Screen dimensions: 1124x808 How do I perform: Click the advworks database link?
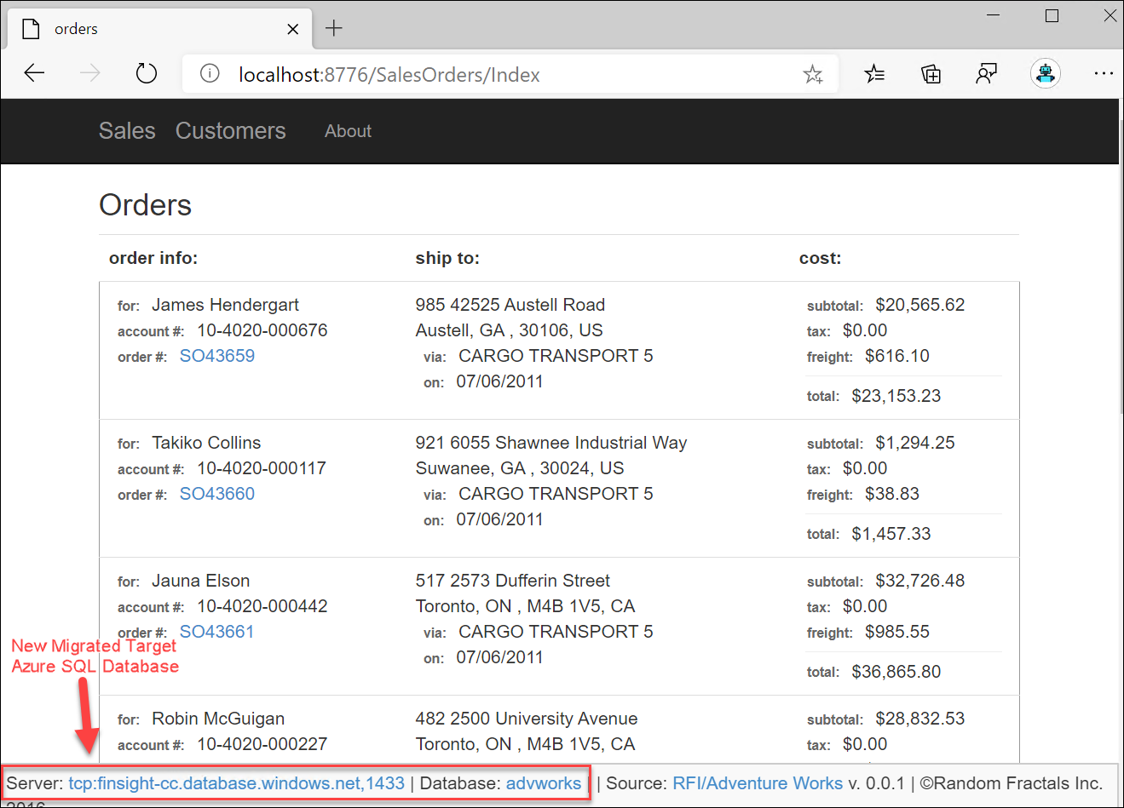(x=543, y=782)
